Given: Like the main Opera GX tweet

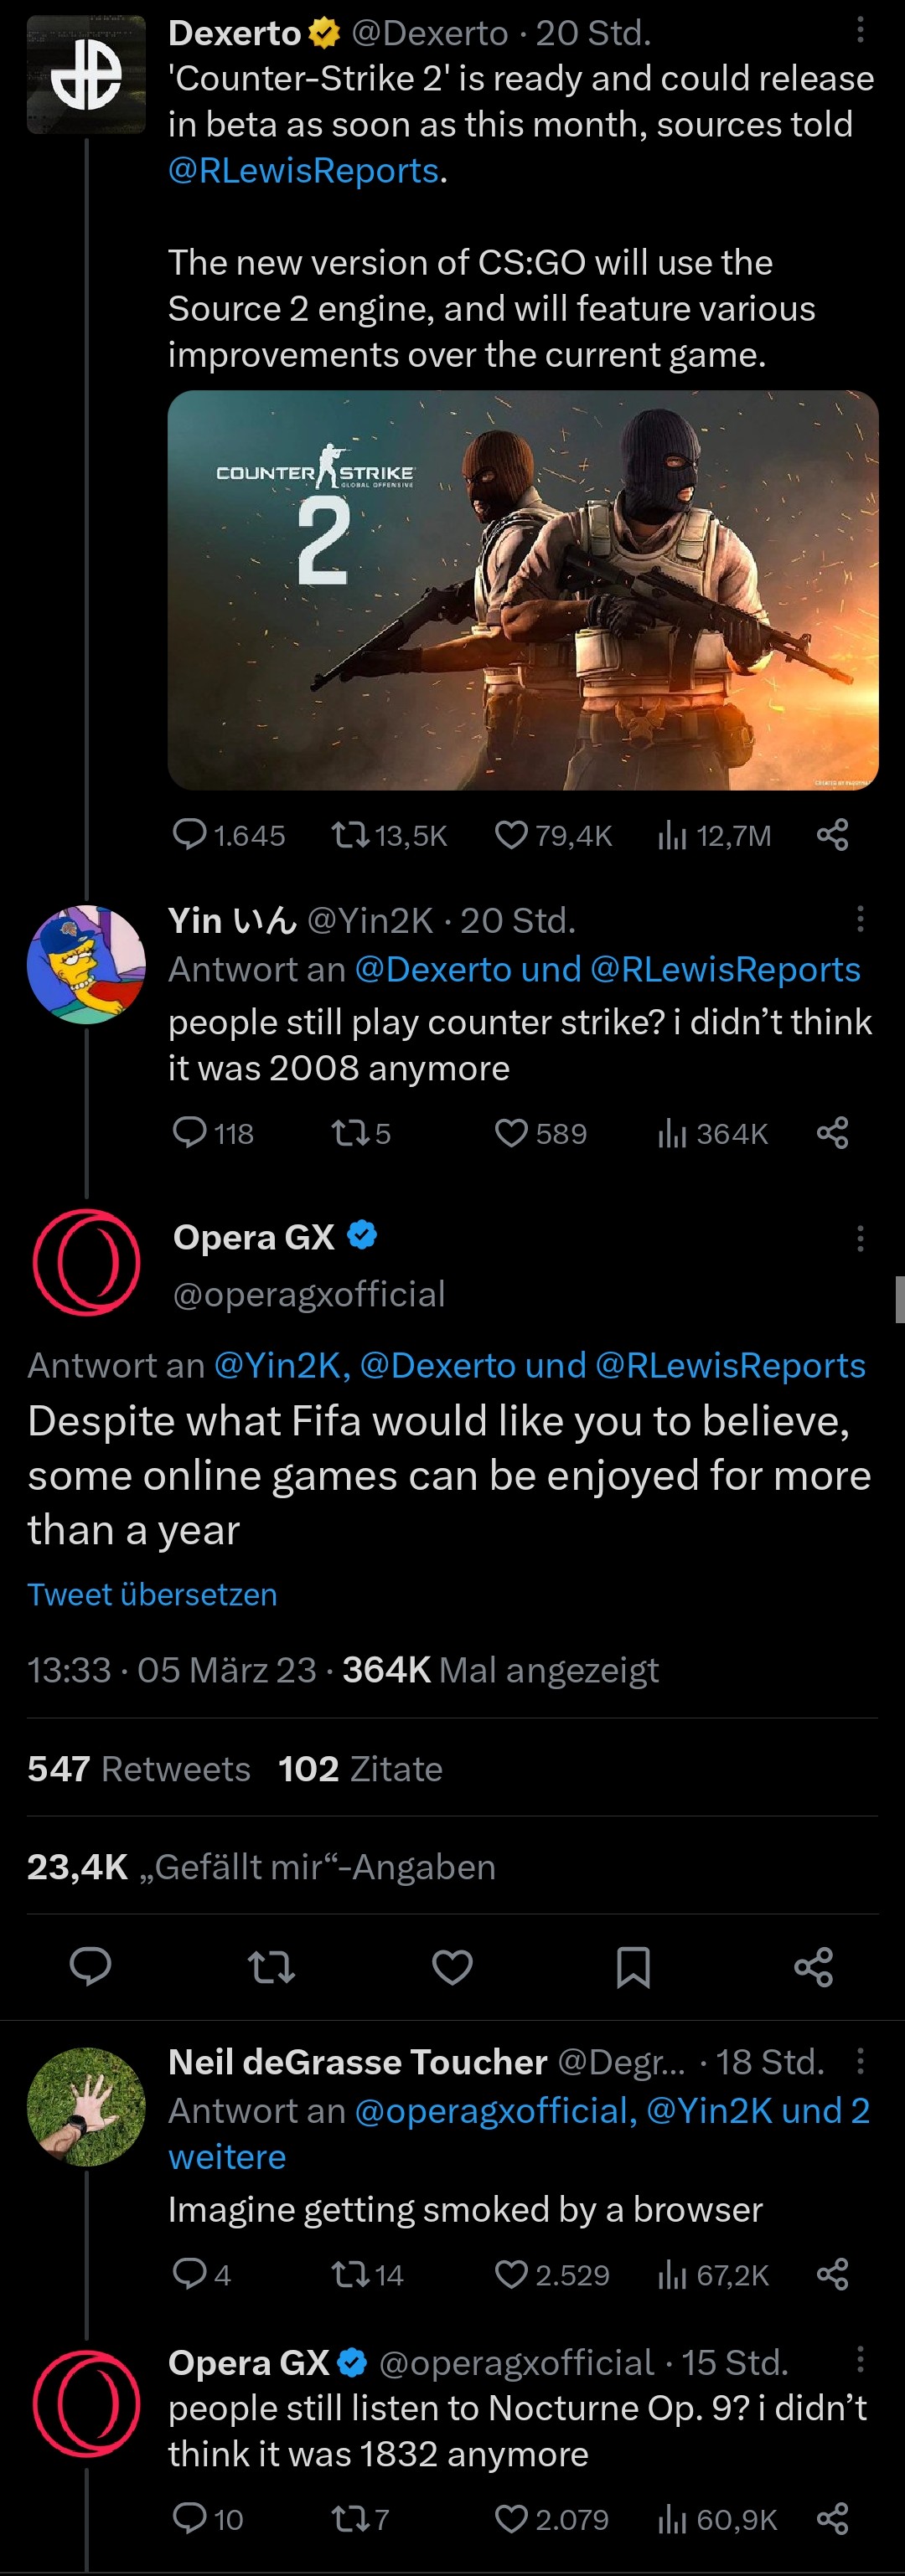Looking at the screenshot, I should [x=452, y=1967].
